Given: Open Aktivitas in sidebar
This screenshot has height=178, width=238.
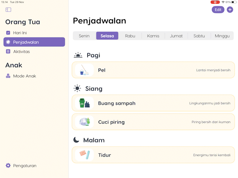Looking at the screenshot, I should pos(21,52).
